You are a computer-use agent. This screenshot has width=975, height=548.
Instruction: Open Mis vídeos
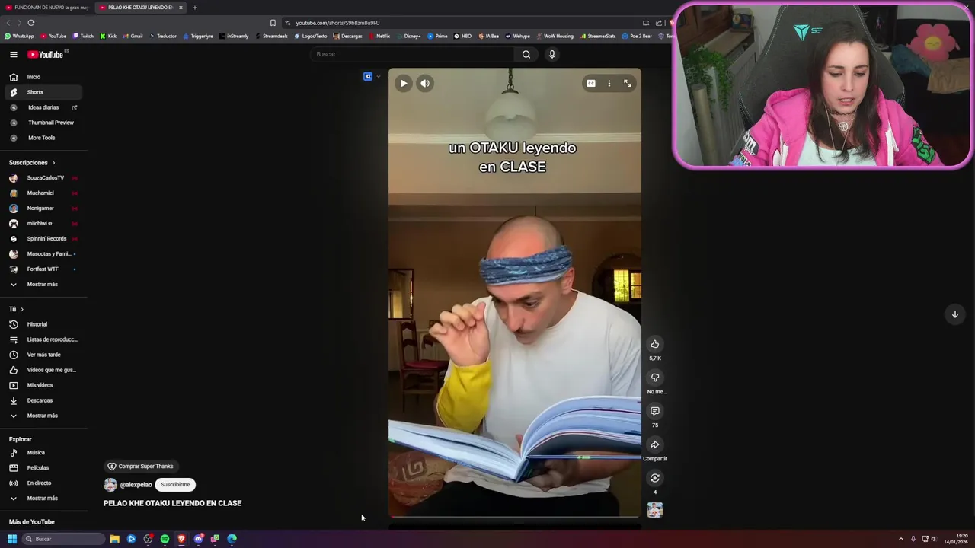pyautogui.click(x=43, y=385)
